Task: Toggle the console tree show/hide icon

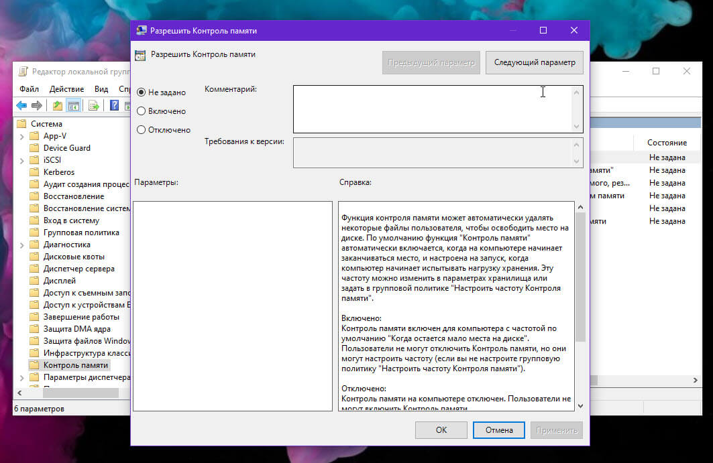Action: click(73, 105)
